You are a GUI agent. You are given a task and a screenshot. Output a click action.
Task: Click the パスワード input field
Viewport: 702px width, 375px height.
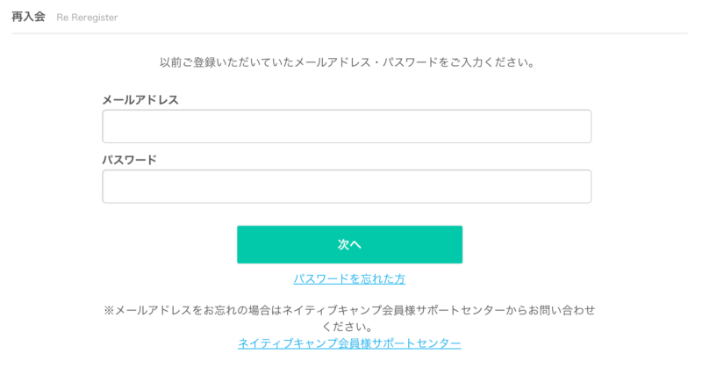[347, 186]
